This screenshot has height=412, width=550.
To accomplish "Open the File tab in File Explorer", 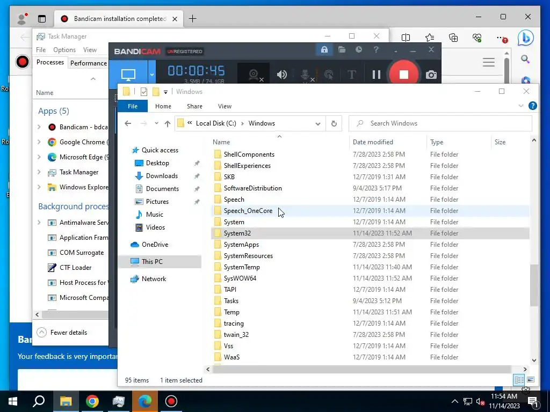I will pyautogui.click(x=133, y=106).
